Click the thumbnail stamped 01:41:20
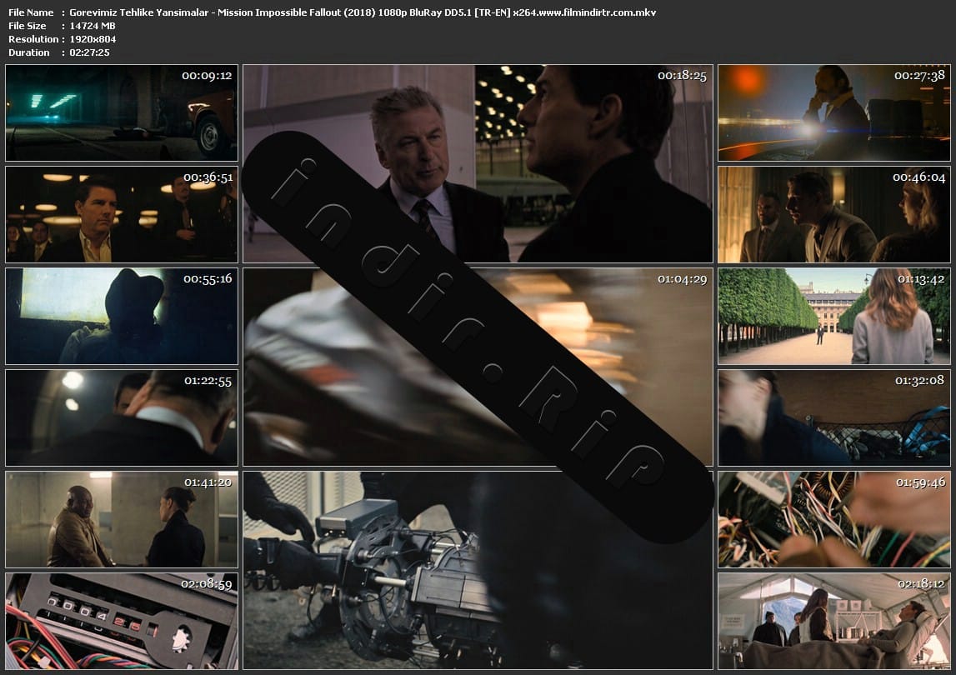This screenshot has height=675, width=956. pyautogui.click(x=122, y=519)
